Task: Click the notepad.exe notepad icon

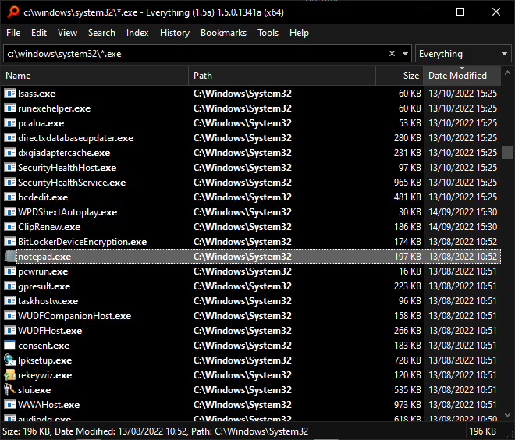Action: tap(10, 257)
